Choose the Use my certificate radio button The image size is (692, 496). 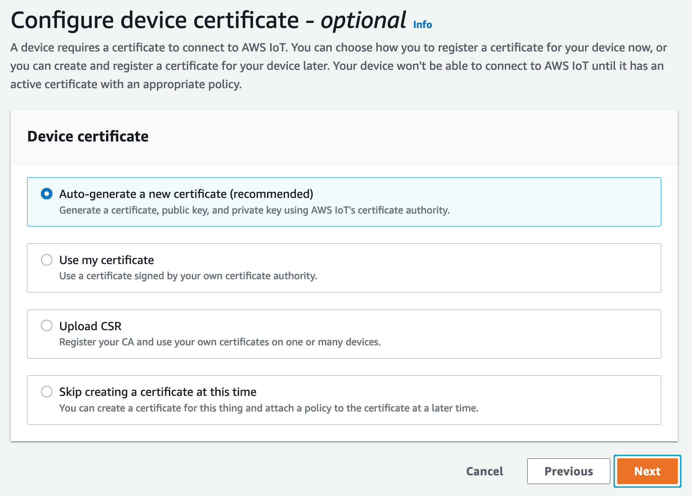(47, 260)
